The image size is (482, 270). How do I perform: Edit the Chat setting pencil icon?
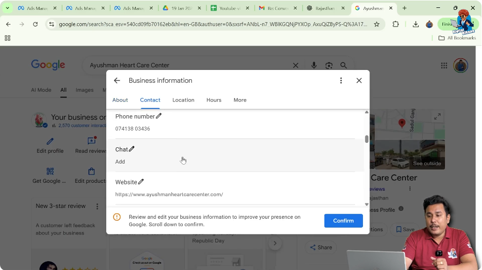coord(131,149)
